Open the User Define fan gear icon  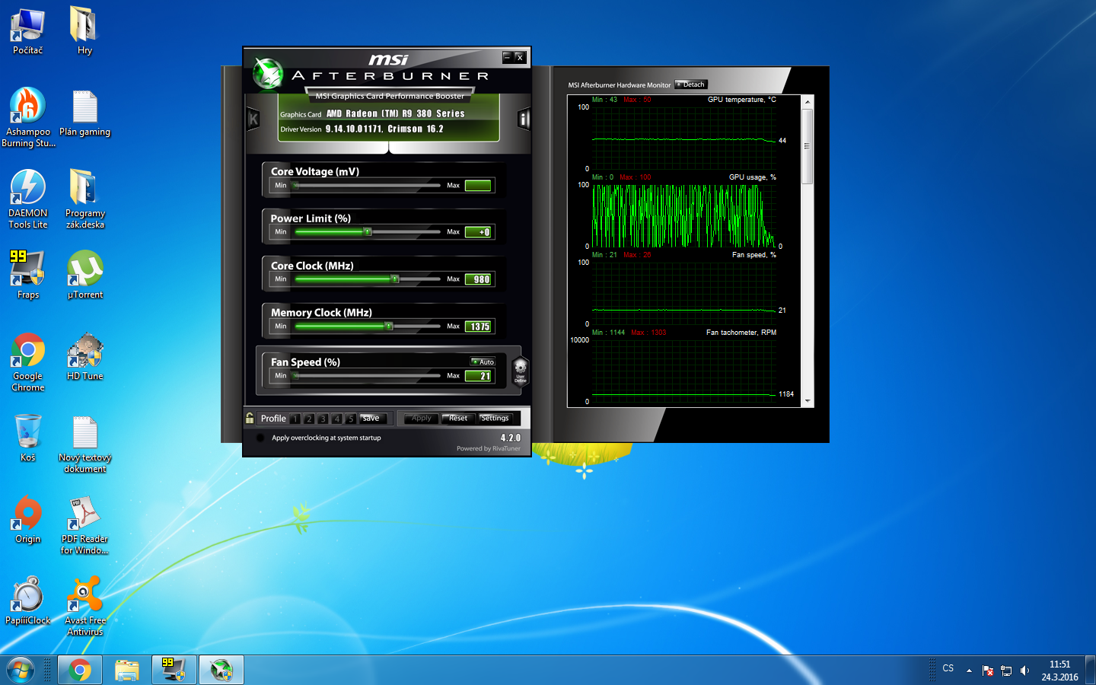coord(521,371)
